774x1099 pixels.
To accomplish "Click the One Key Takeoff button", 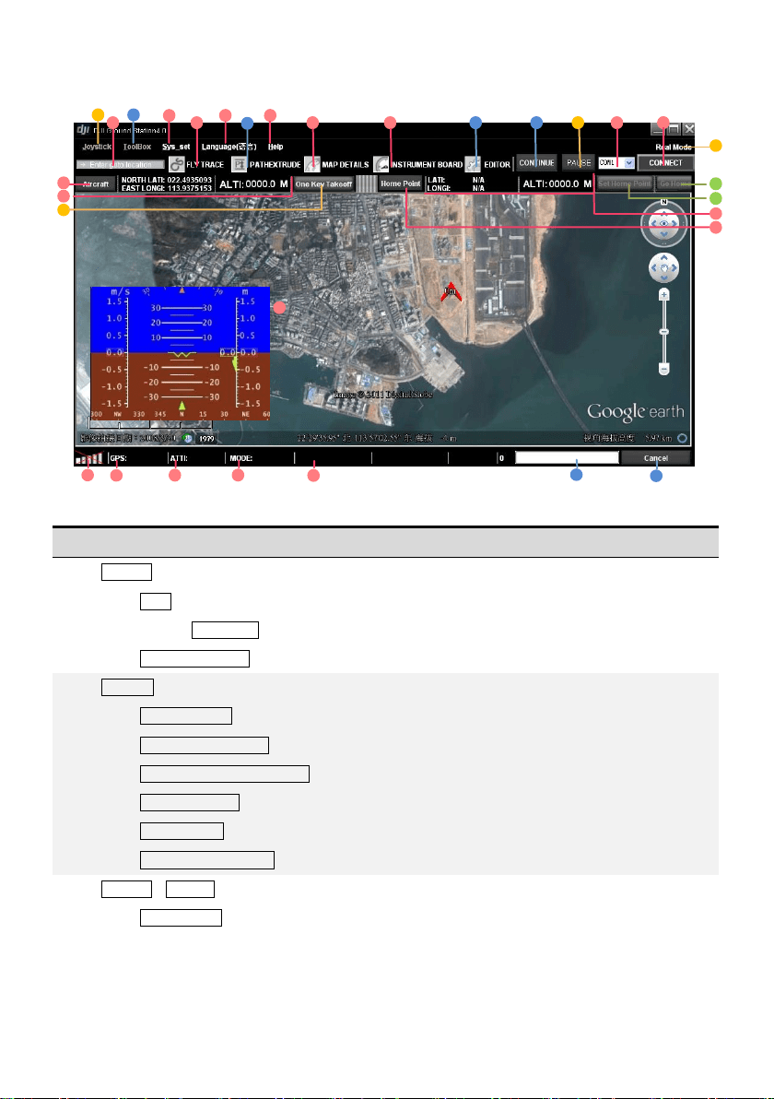I will [x=323, y=184].
